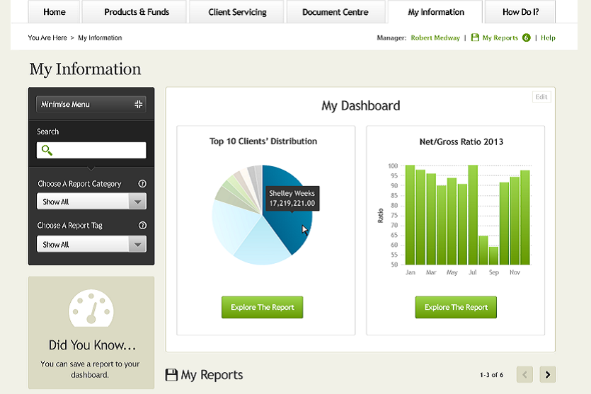Click the green reports count badge
The width and height of the screenshot is (591, 394).
(526, 38)
